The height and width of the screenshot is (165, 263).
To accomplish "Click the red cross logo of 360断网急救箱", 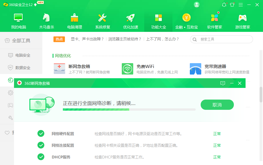I will (19, 83).
